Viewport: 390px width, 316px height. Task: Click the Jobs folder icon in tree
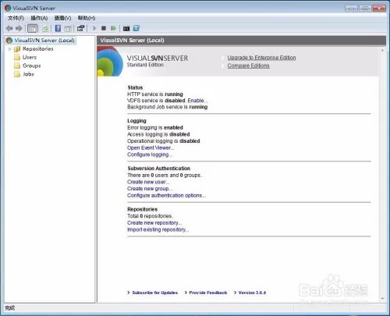(17, 74)
